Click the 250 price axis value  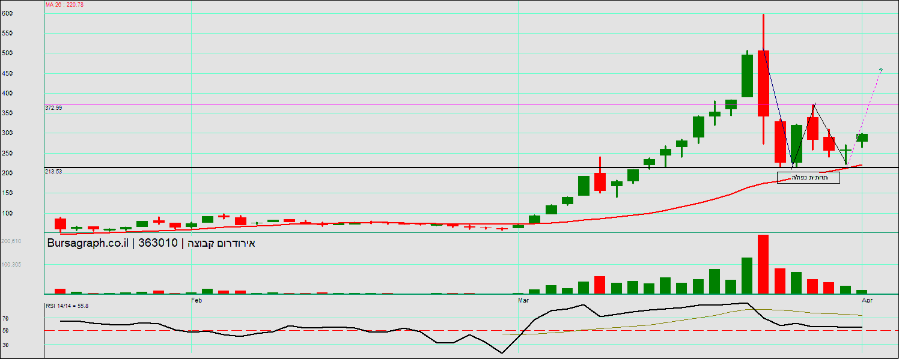click(7, 153)
